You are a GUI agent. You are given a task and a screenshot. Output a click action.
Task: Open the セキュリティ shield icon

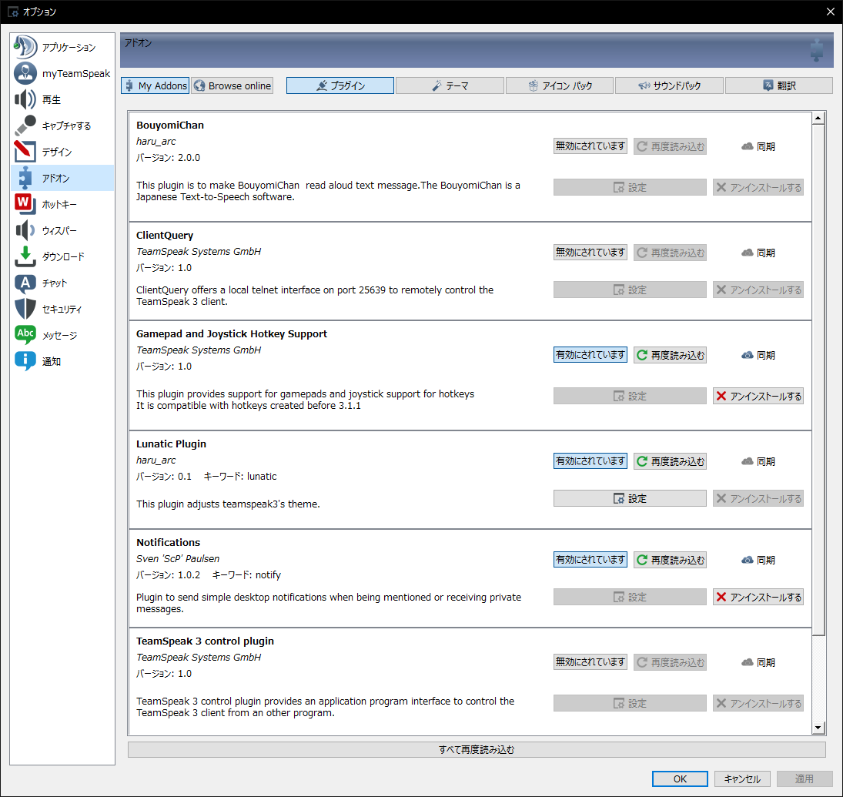[25, 310]
